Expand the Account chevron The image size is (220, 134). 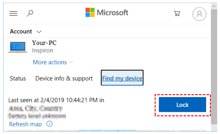click(39, 32)
